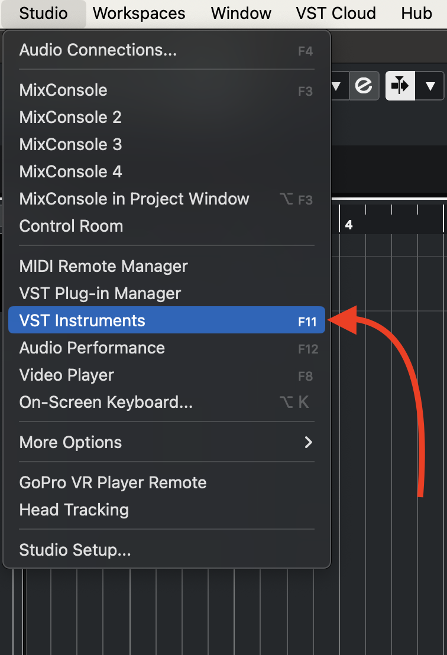The height and width of the screenshot is (655, 447).
Task: Open the VST Cloud menu
Action: [336, 13]
